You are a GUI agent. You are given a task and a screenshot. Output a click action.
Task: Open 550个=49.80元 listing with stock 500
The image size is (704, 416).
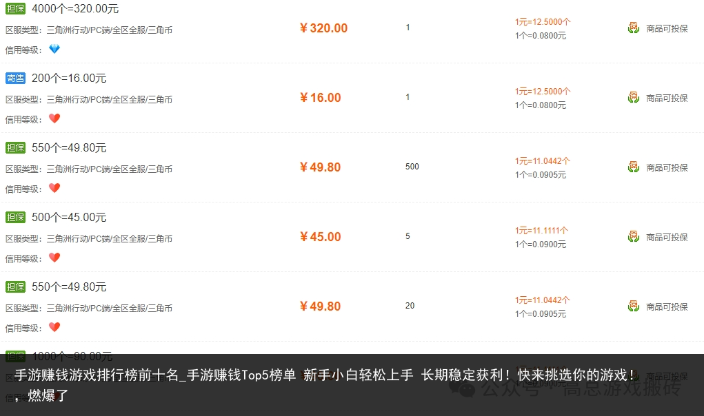tap(69, 148)
